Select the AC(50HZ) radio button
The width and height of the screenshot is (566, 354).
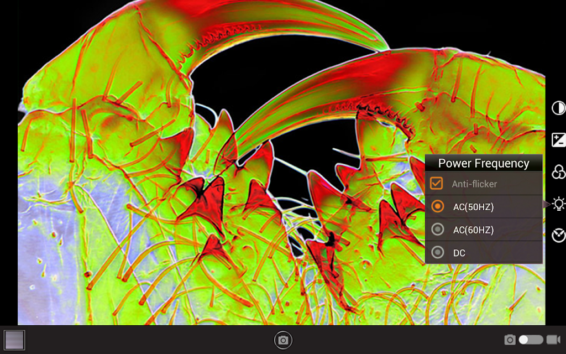coord(437,206)
